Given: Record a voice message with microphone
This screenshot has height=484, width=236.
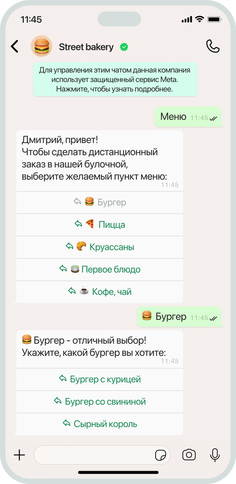Looking at the screenshot, I should tap(215, 455).
